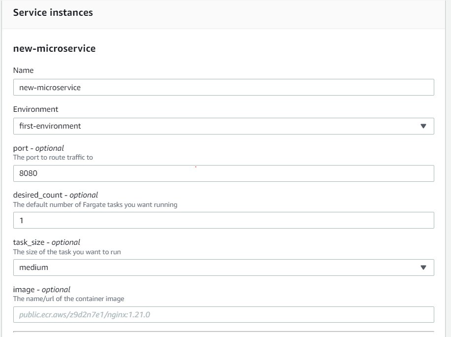Screen dimensions: 451x337
Task: Click the desired_count - optional label
Action: coord(55,195)
